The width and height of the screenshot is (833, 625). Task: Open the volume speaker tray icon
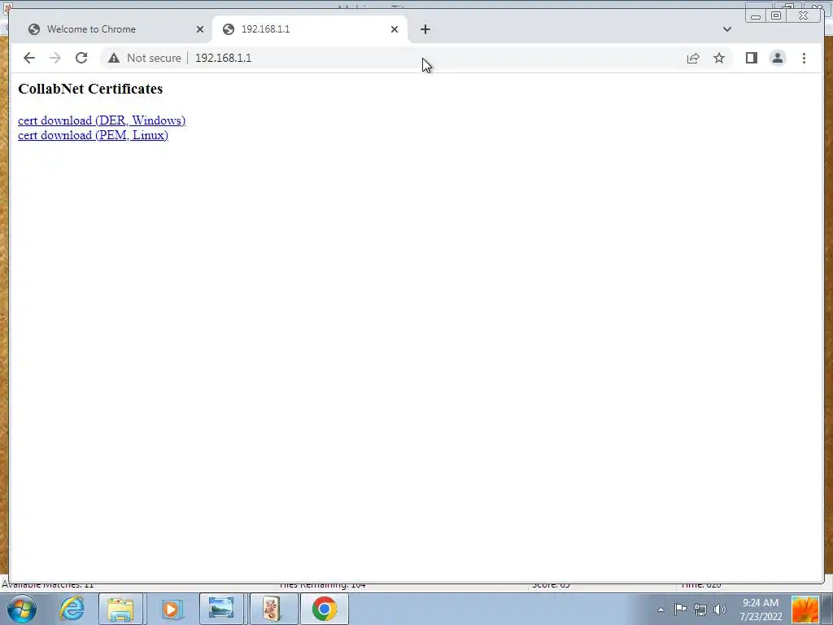coord(720,610)
